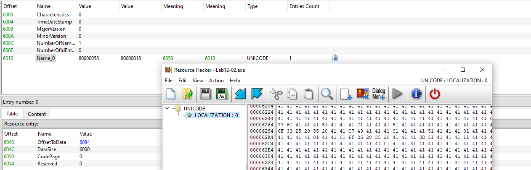Click the Cut scissors icon

276,94
